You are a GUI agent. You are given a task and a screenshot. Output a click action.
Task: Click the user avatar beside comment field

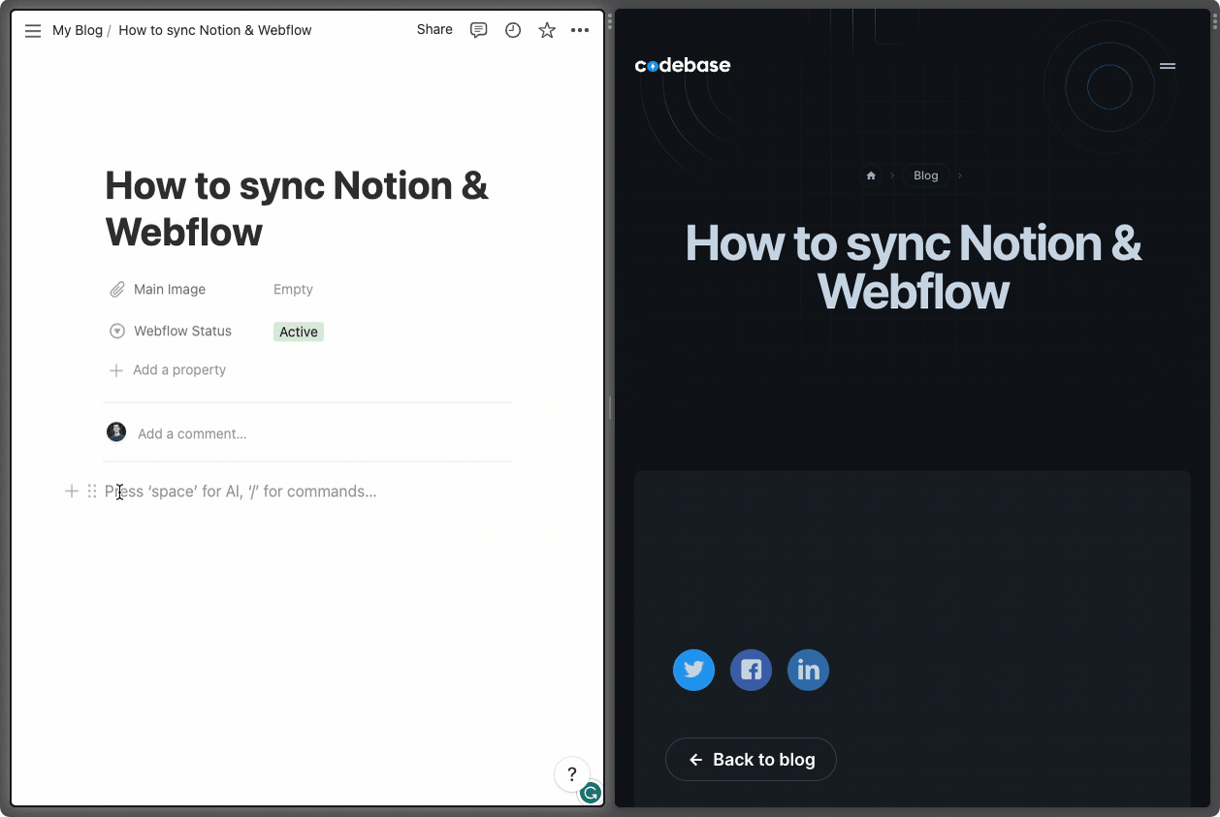click(x=116, y=432)
